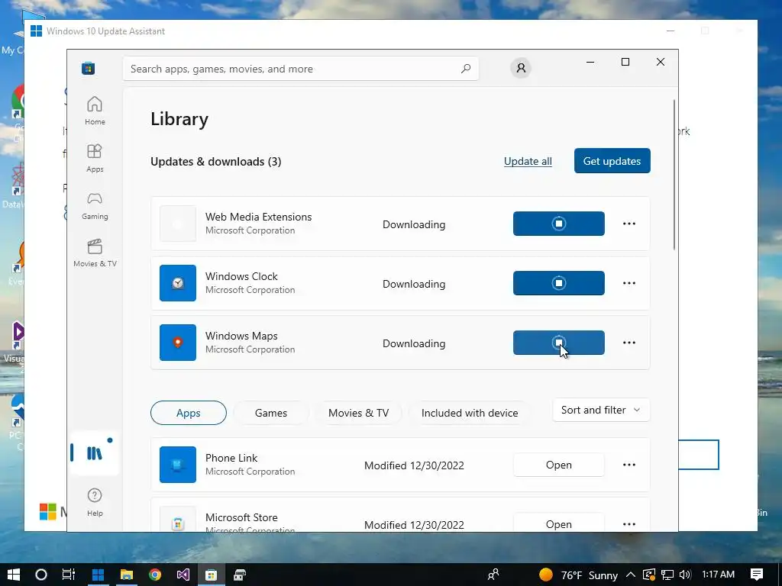The width and height of the screenshot is (782, 586).
Task: Select the Apps filter tab
Action: pos(189,413)
